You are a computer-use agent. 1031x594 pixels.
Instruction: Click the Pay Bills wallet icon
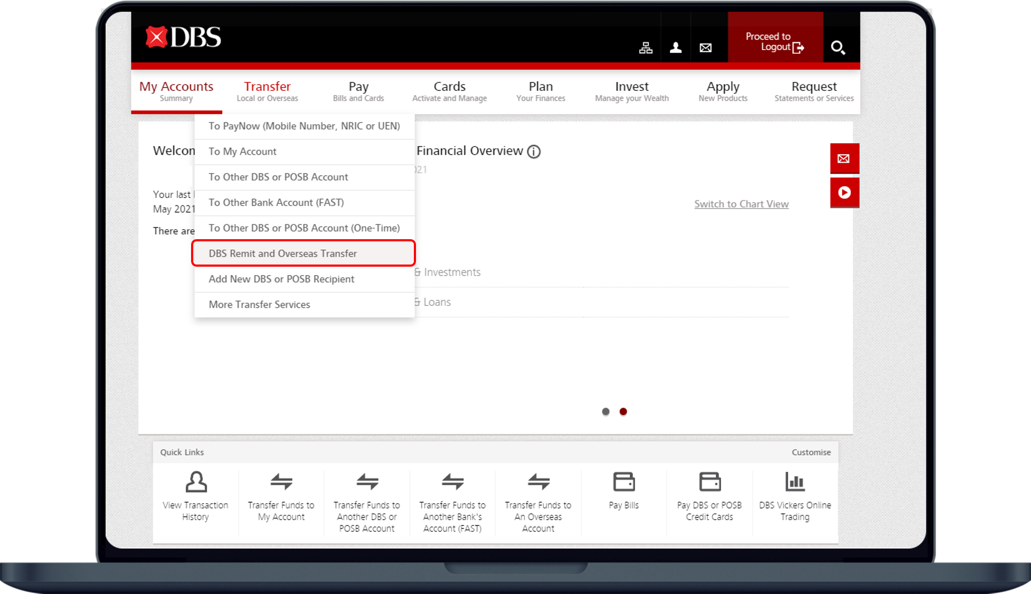point(623,482)
